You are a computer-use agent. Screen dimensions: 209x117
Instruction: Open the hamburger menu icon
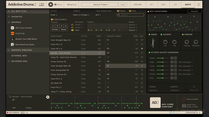click(x=199, y=5)
